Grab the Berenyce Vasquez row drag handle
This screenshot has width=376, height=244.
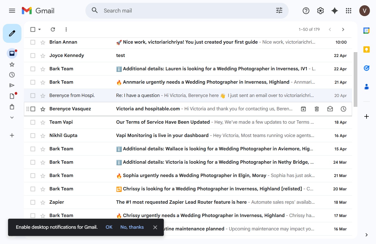(x=28, y=109)
